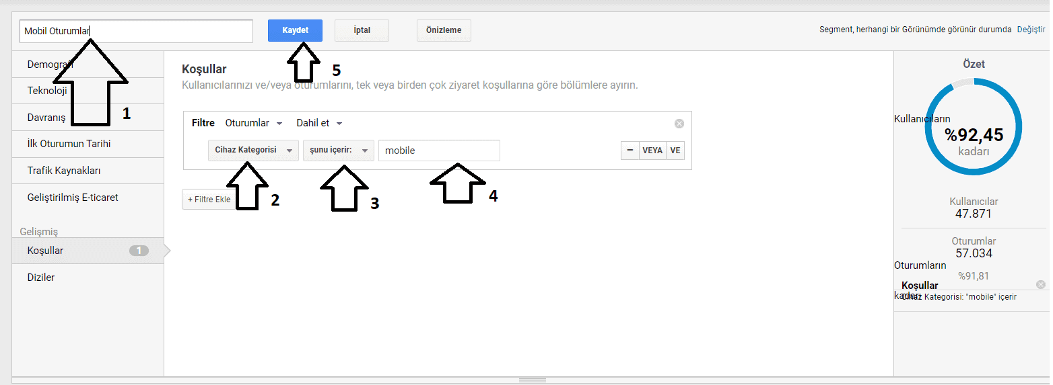Save the segment with Kaydet
The height and width of the screenshot is (385, 1053).
[295, 31]
